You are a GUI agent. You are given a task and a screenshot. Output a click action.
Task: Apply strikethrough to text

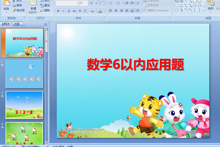pyautogui.click(x=74, y=11)
